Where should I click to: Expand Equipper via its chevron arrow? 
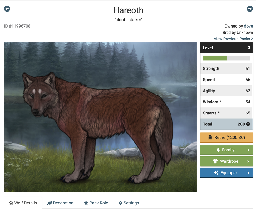248,173
